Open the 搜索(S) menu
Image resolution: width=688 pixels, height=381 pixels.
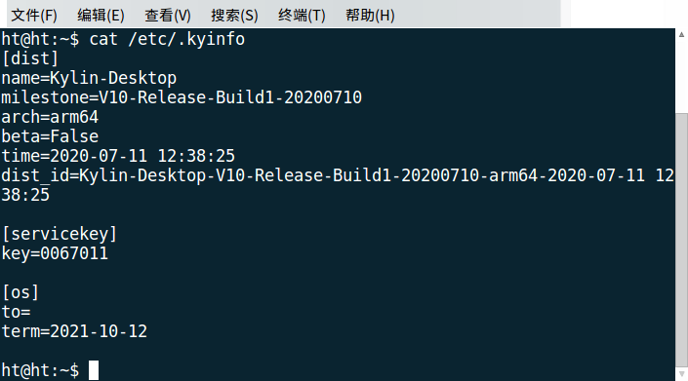pos(234,16)
